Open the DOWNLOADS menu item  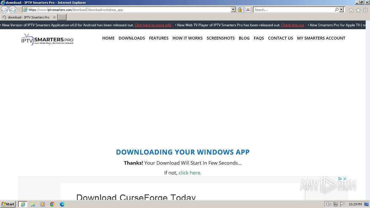[x=132, y=38]
